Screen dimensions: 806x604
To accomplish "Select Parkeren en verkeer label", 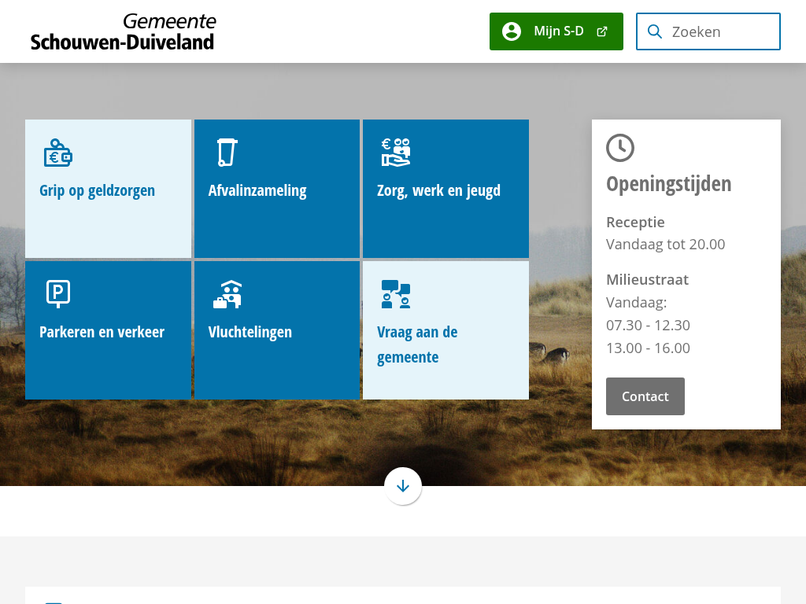I will (102, 332).
